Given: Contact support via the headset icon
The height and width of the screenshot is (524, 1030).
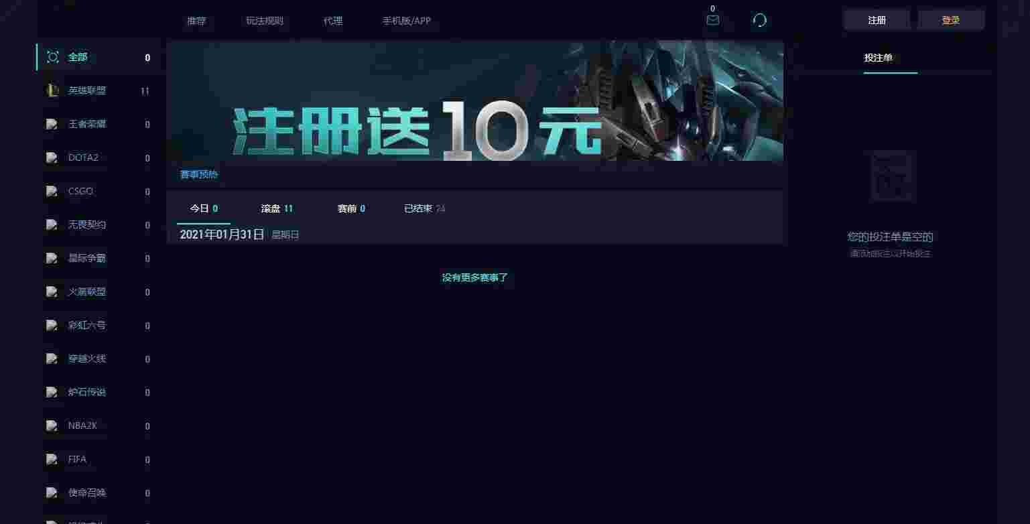Looking at the screenshot, I should click(759, 20).
